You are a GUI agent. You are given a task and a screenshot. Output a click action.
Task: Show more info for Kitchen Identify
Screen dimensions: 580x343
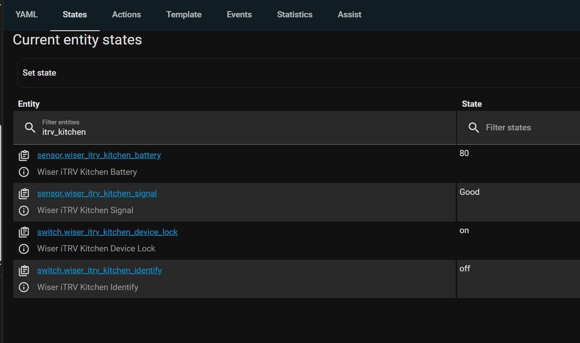point(24,287)
